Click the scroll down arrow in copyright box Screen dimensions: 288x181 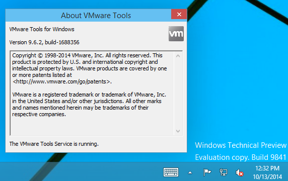pos(178,131)
